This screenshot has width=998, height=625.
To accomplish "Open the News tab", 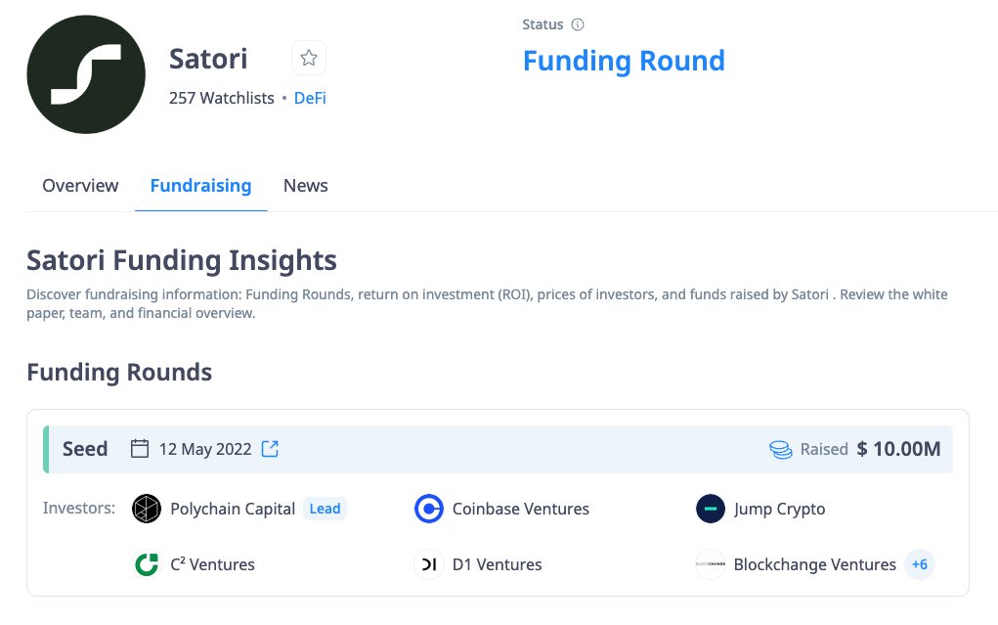I will 305,186.
